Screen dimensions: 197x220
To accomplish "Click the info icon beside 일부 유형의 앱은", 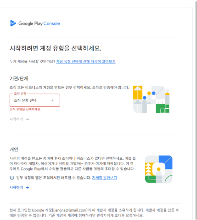I will tap(12, 178).
